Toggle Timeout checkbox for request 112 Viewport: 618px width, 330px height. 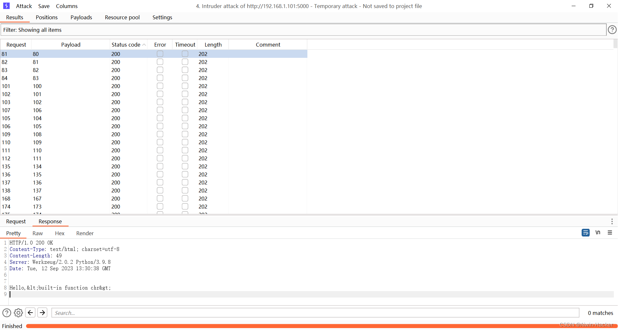coord(185,158)
